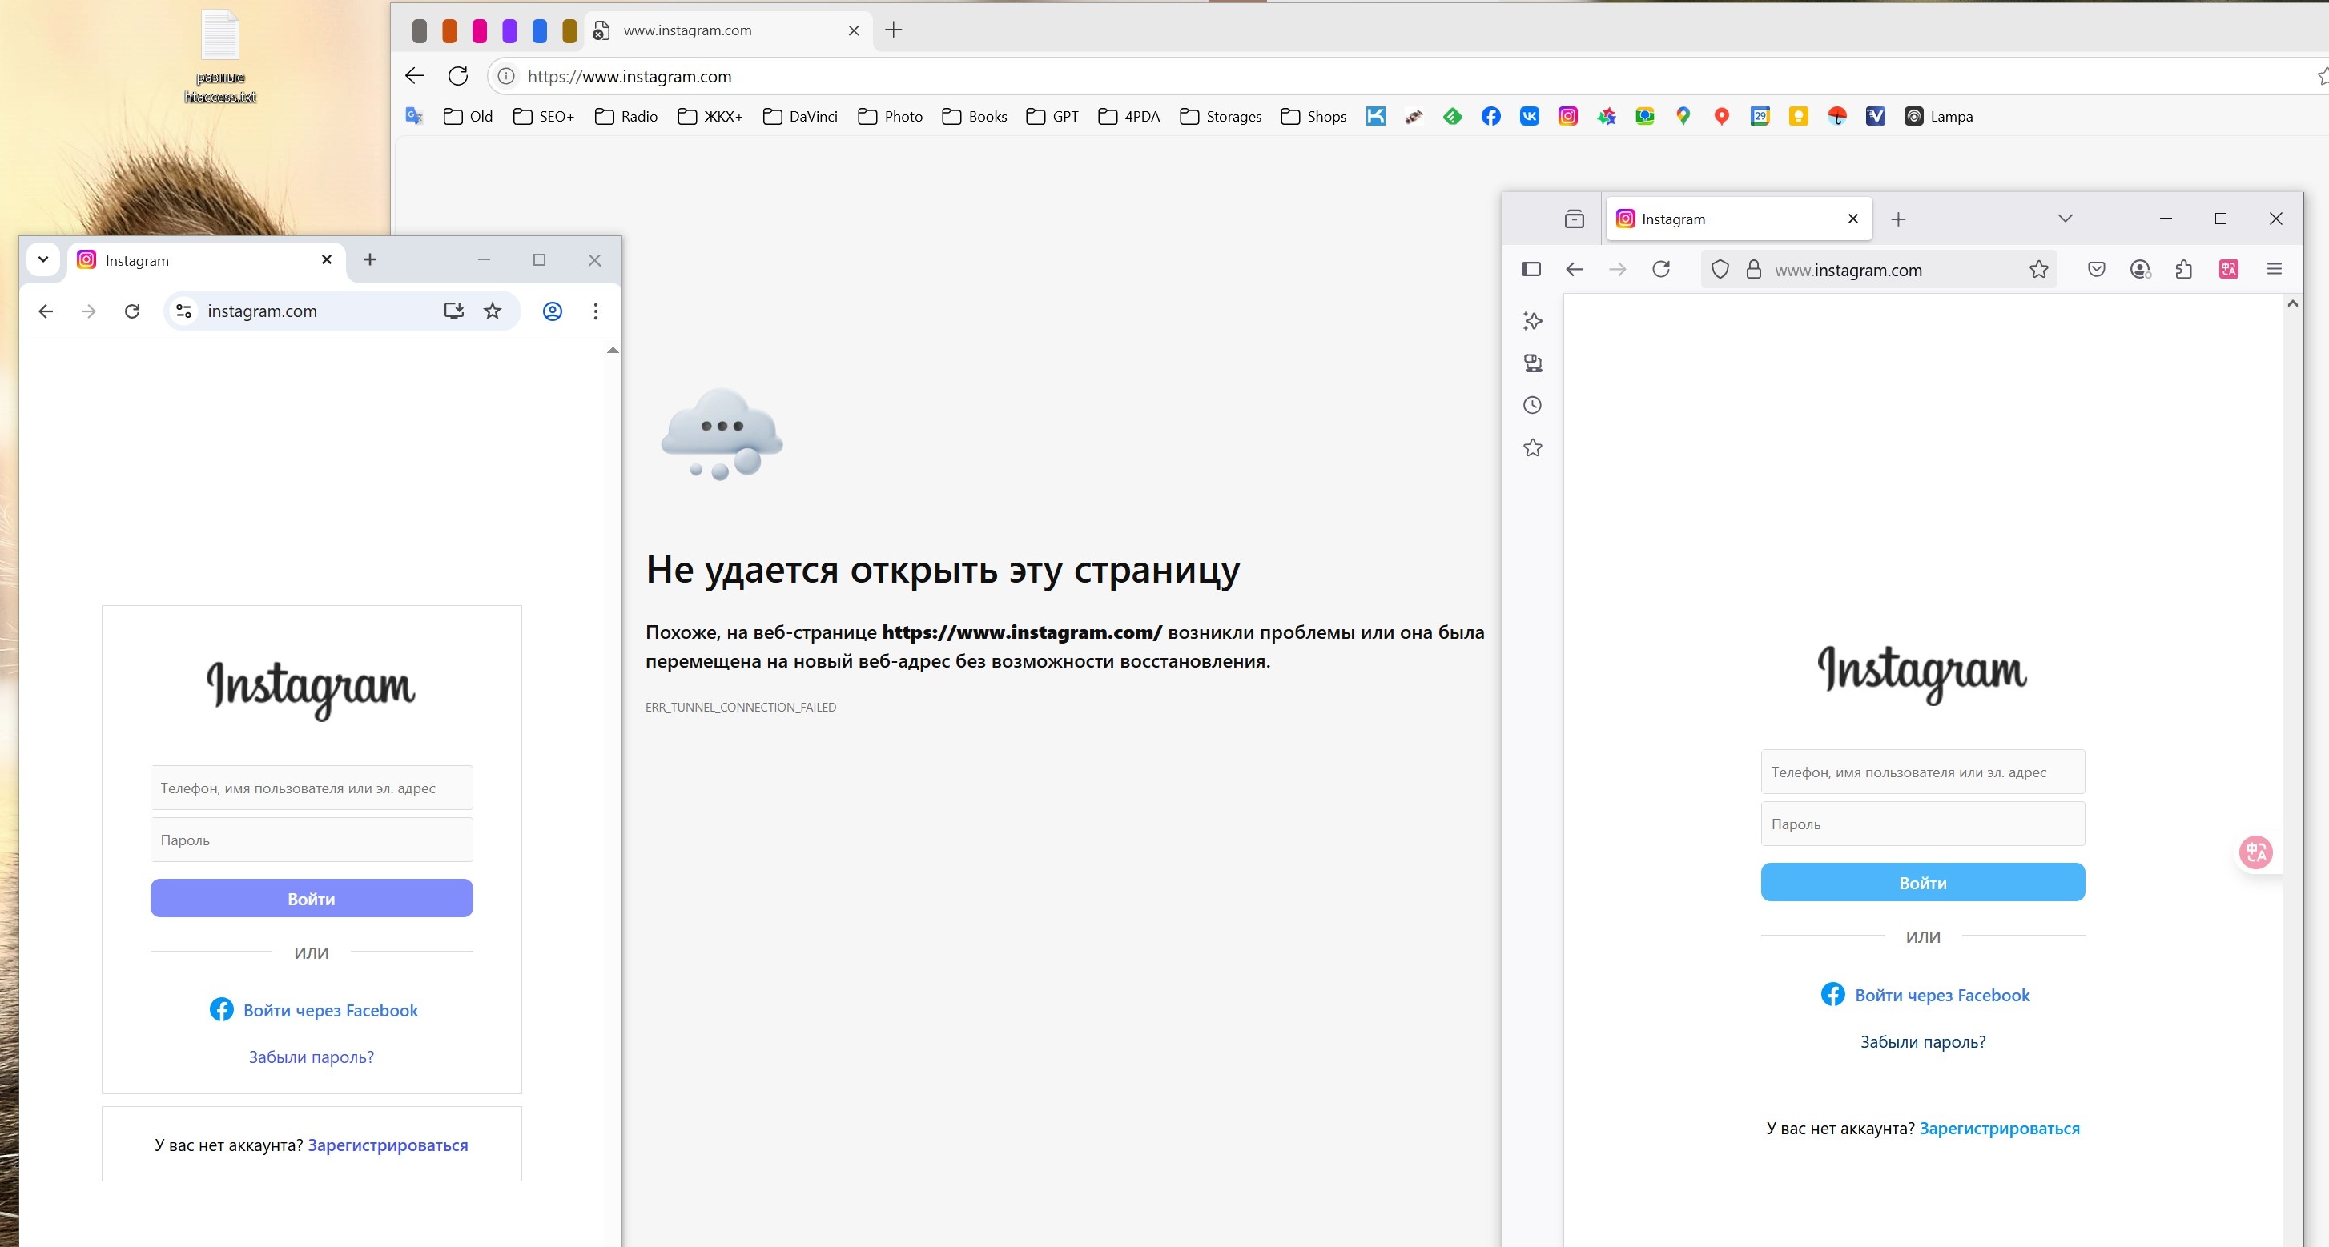The width and height of the screenshot is (2329, 1247).
Task: Expand Firefox list all tabs chevron
Action: 2065,219
